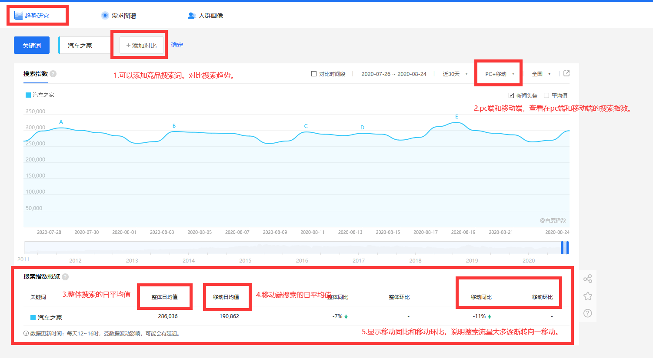Check the 平均值 checkbox
Screen dimensions: 653x358
point(546,95)
